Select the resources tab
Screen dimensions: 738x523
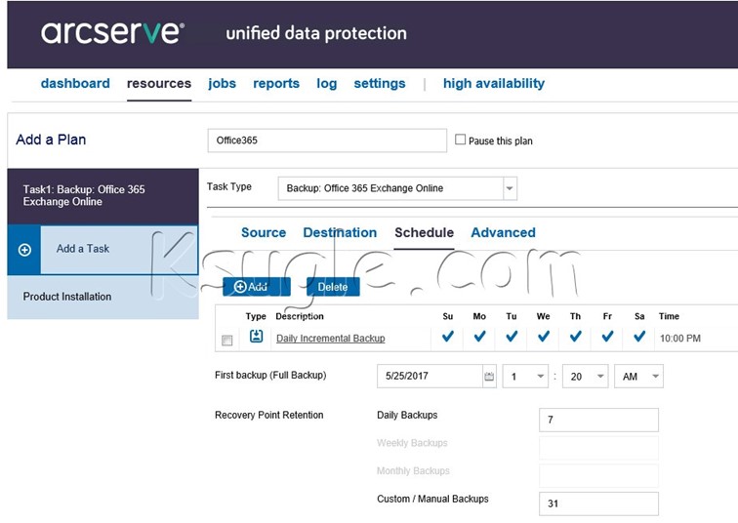coord(159,83)
